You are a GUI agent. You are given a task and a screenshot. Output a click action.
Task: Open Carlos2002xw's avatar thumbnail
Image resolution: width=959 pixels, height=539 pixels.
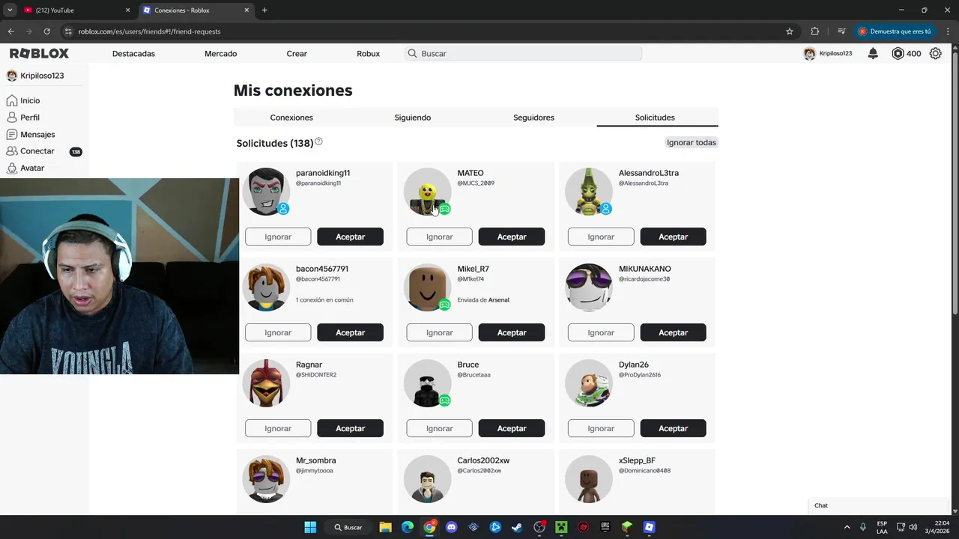coord(427,479)
